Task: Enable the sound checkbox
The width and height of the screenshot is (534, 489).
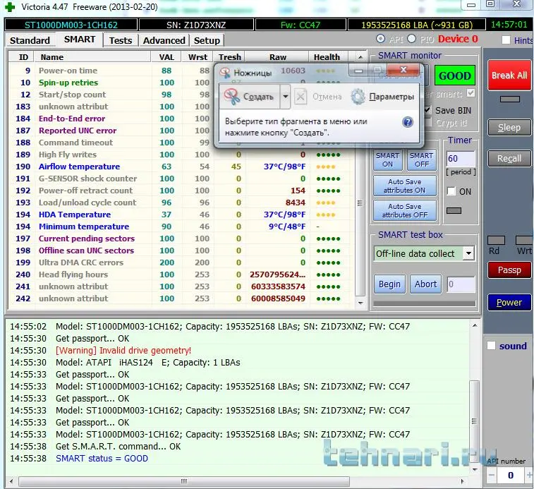Action: (491, 346)
